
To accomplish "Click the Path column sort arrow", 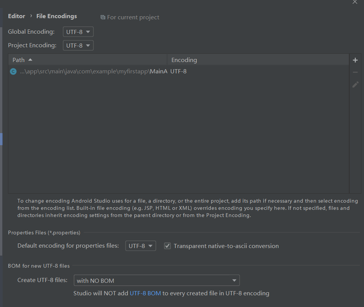I will (30, 60).
